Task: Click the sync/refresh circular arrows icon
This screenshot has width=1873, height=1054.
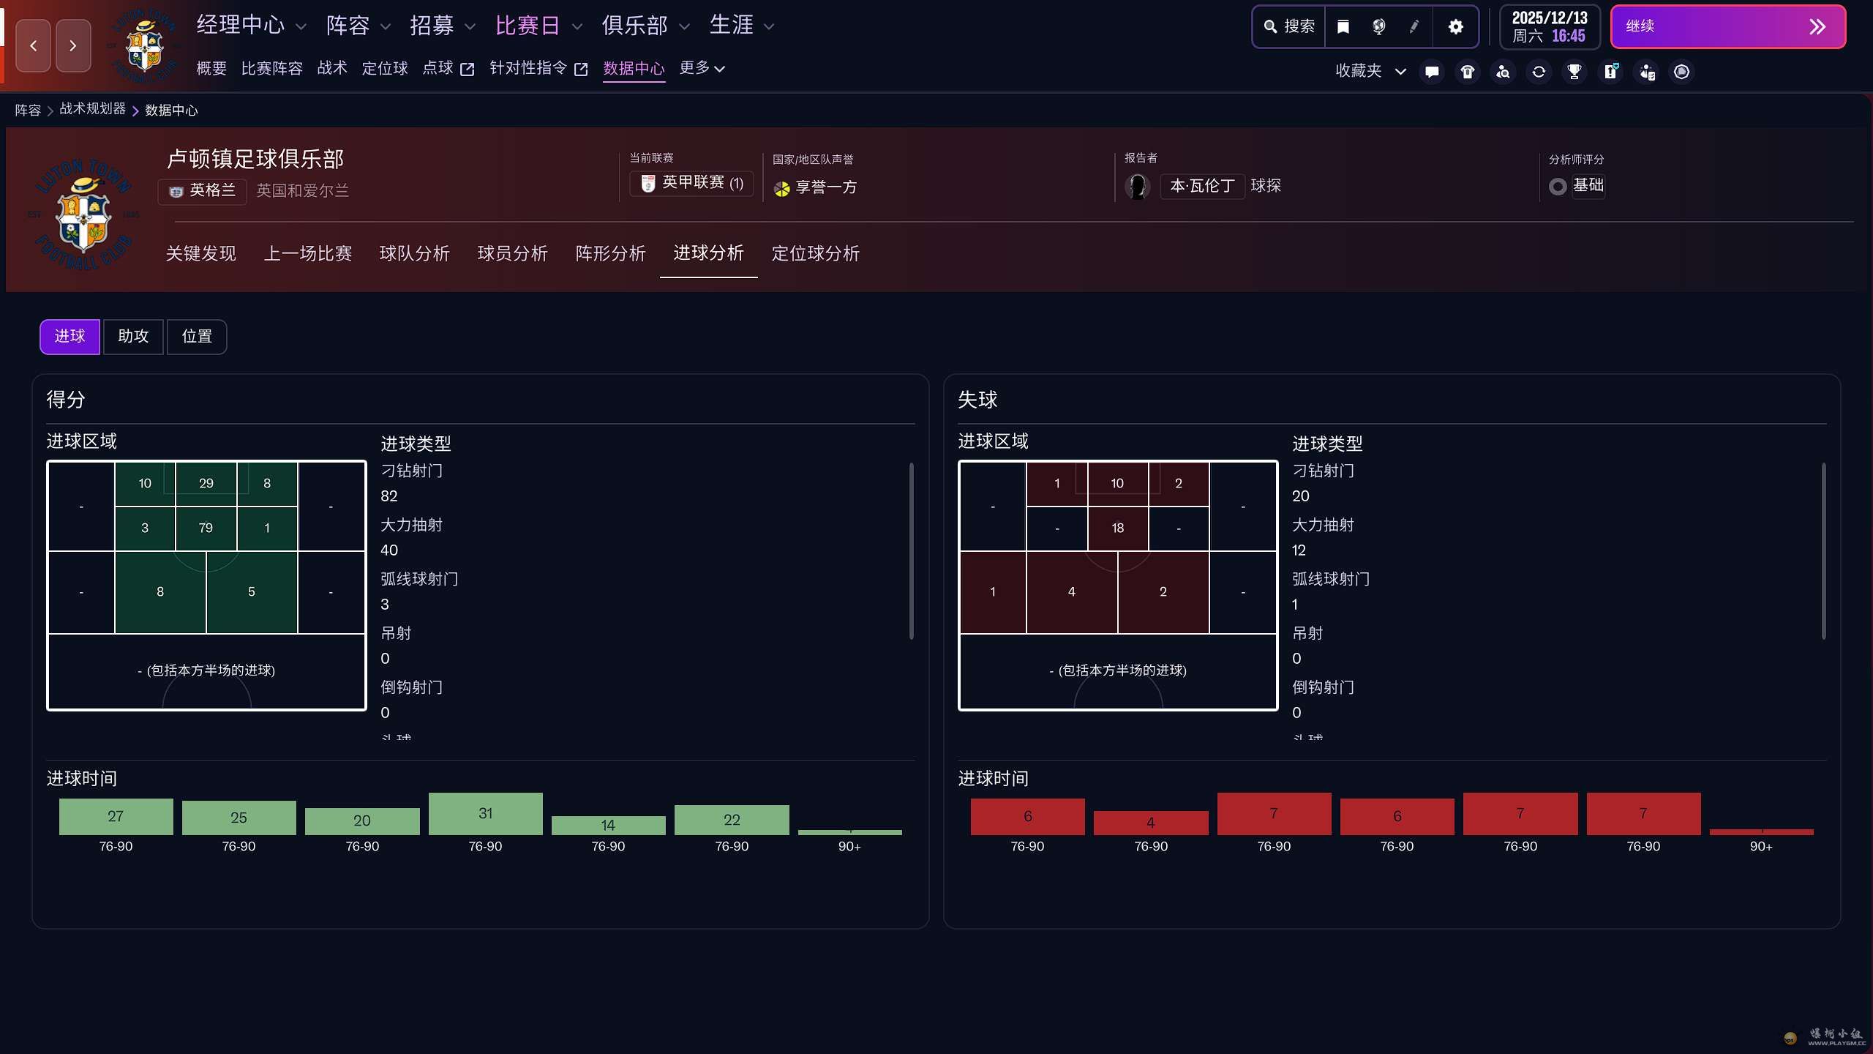Action: point(1539,71)
